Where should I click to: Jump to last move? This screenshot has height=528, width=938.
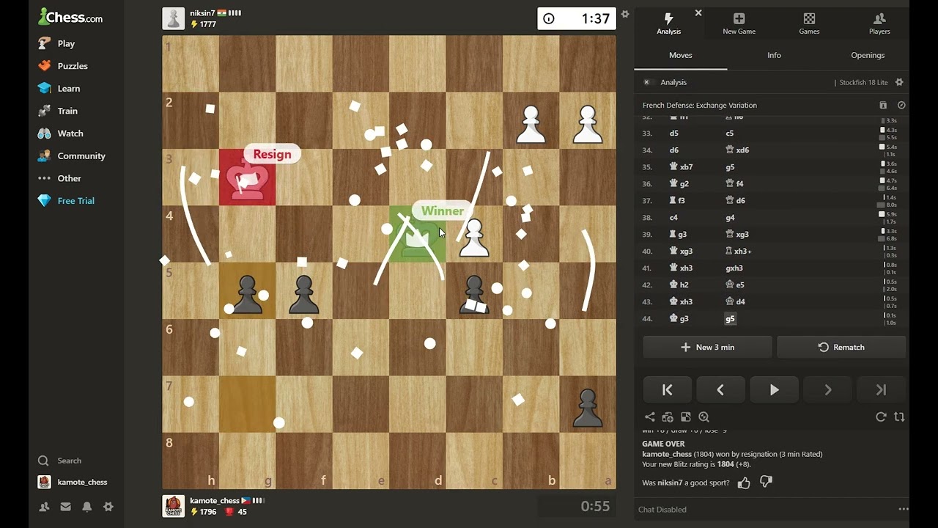pos(882,390)
